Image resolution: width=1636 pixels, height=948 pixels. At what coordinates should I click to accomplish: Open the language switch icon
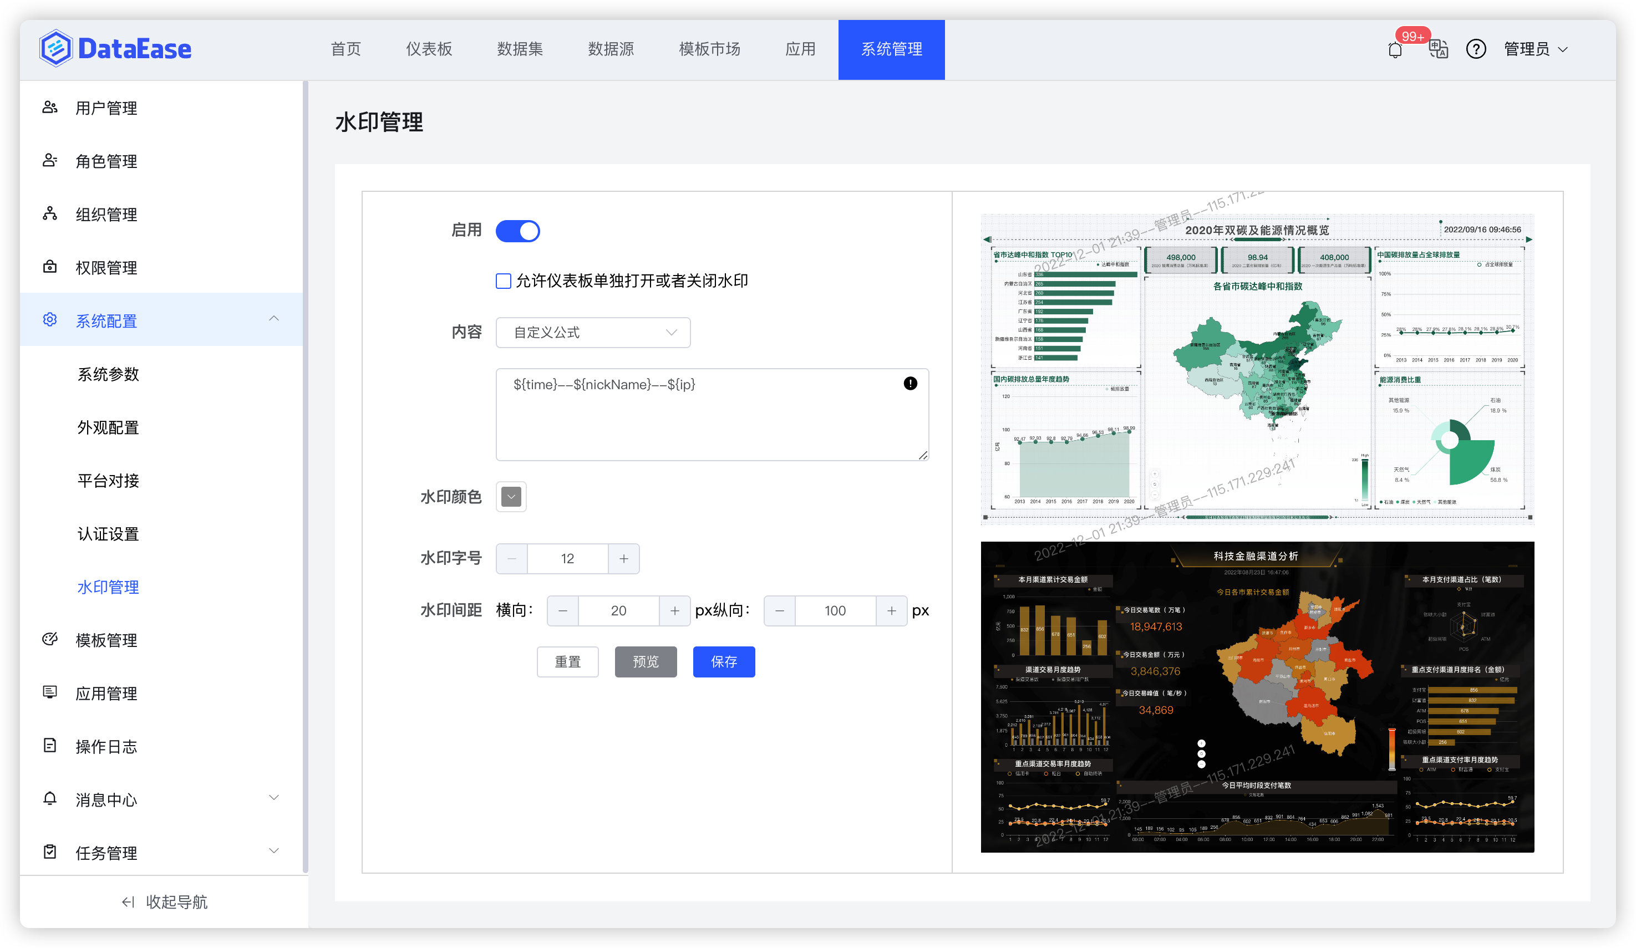click(x=1438, y=49)
